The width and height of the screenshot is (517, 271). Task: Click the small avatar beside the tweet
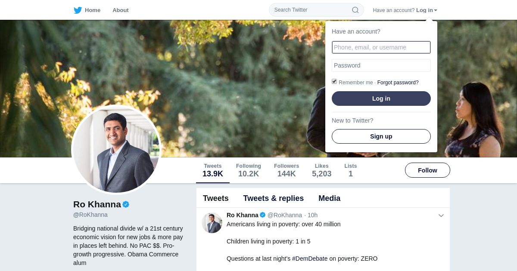pyautogui.click(x=212, y=223)
